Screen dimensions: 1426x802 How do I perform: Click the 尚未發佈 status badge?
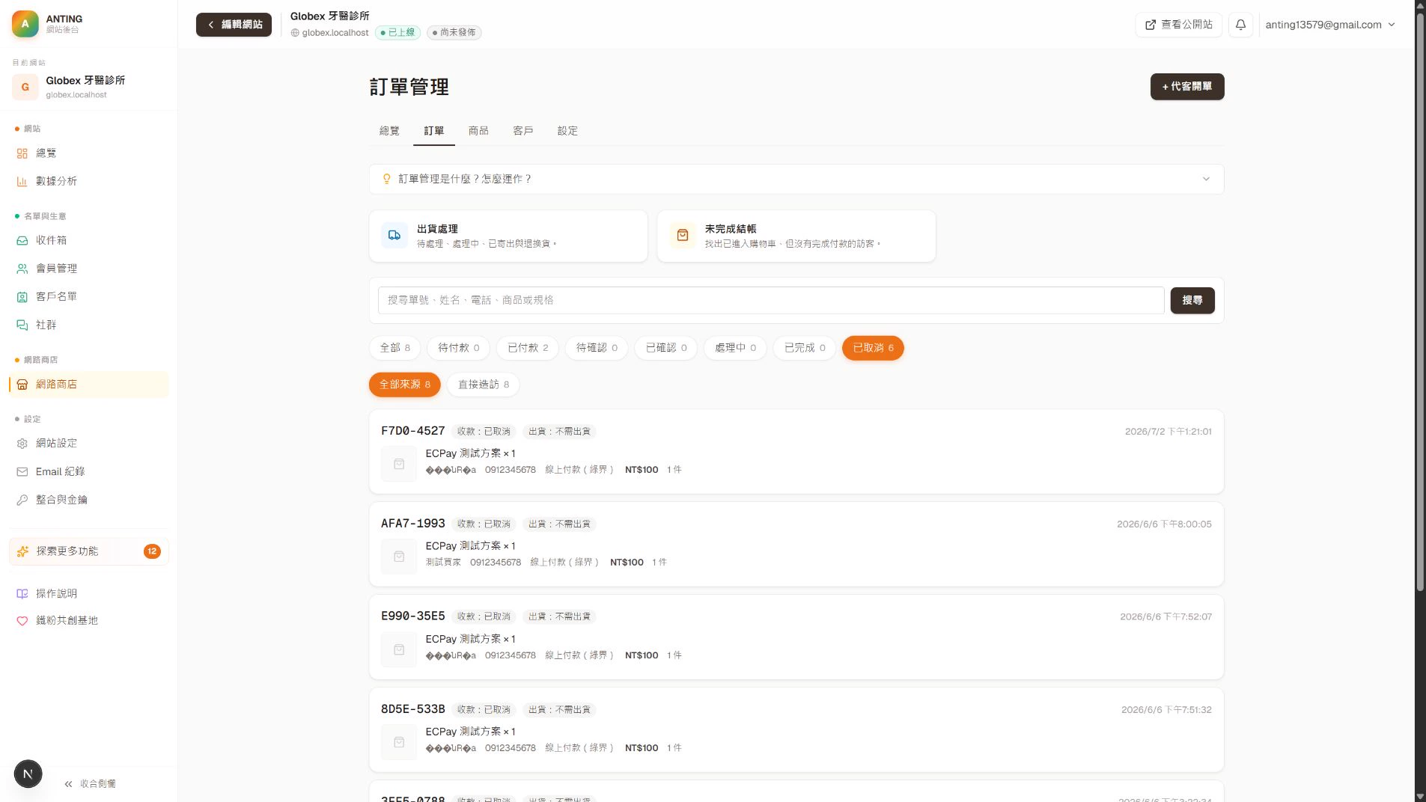click(454, 33)
